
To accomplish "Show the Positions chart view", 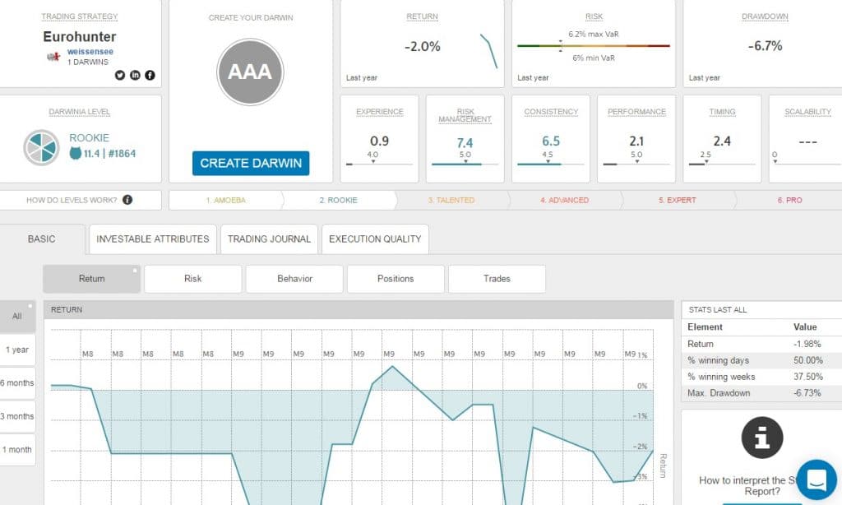I will point(396,279).
